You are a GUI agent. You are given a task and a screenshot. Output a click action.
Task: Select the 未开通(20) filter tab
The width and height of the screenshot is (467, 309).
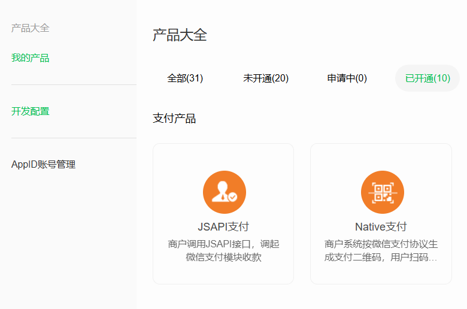(x=266, y=78)
